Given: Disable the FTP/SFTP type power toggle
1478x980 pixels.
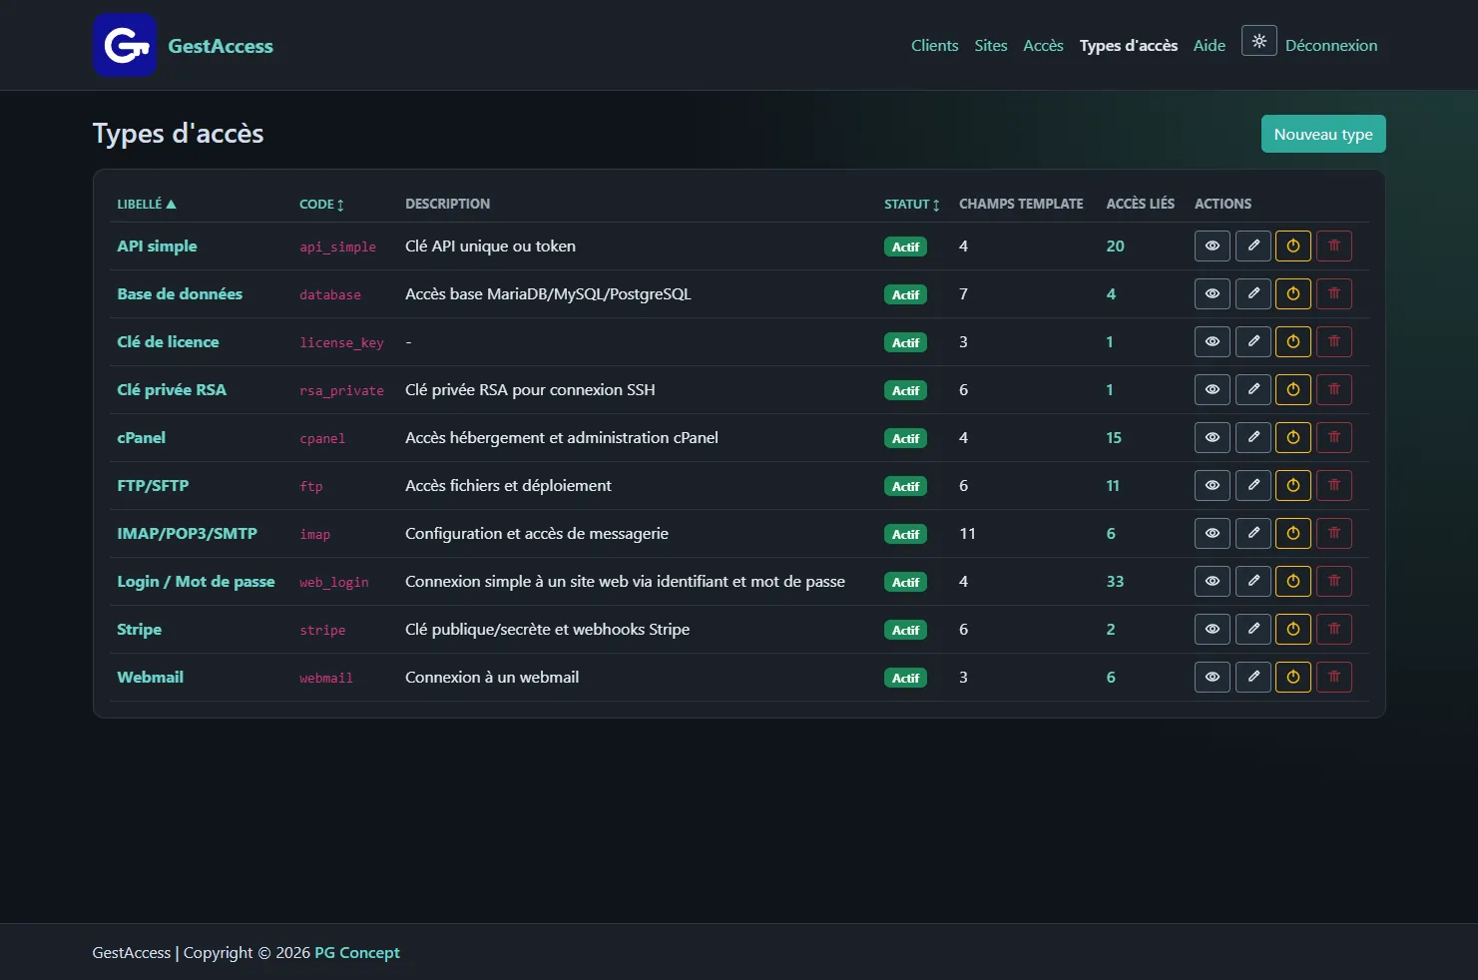Looking at the screenshot, I should point(1293,485).
